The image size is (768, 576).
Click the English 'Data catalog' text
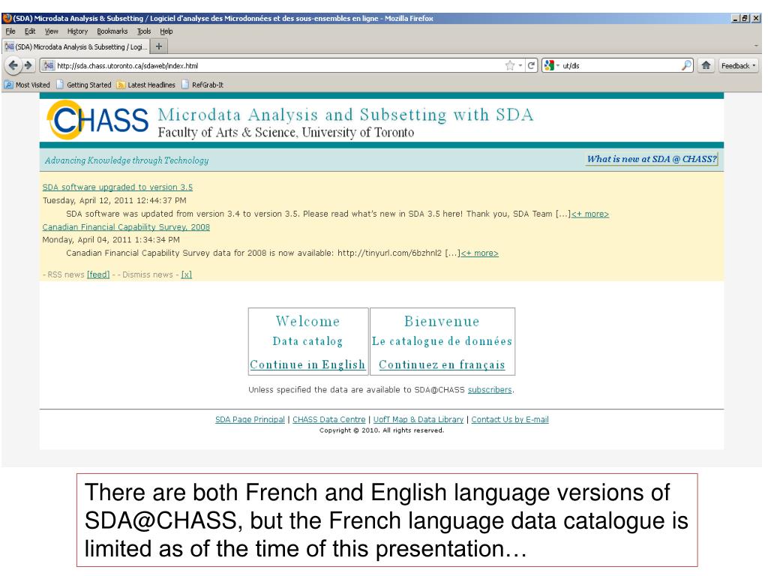pos(307,341)
